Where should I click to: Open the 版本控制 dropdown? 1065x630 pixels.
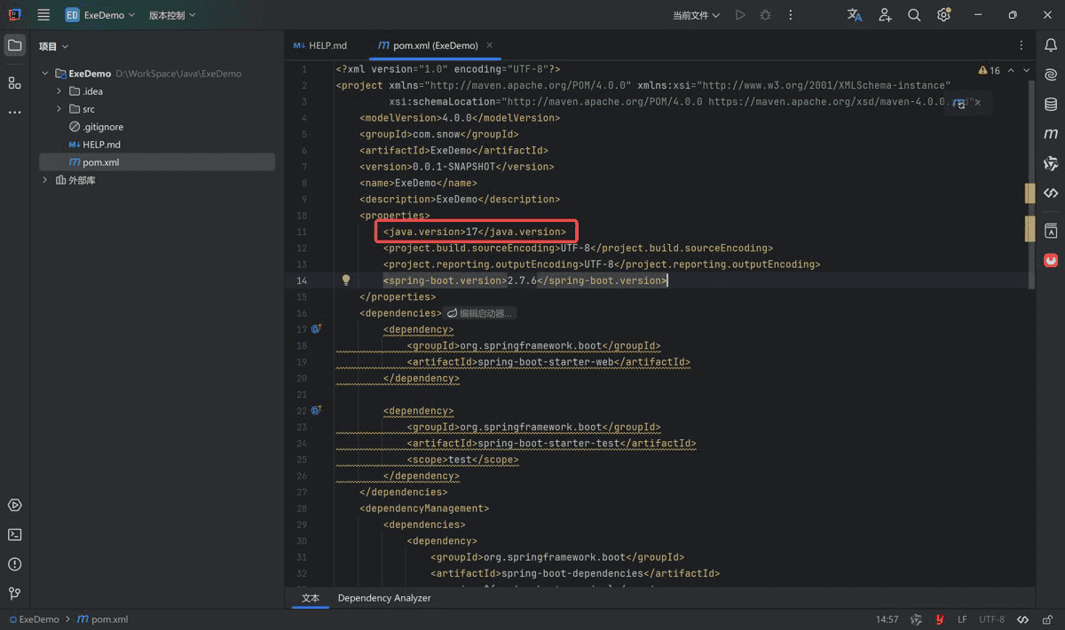(x=172, y=15)
